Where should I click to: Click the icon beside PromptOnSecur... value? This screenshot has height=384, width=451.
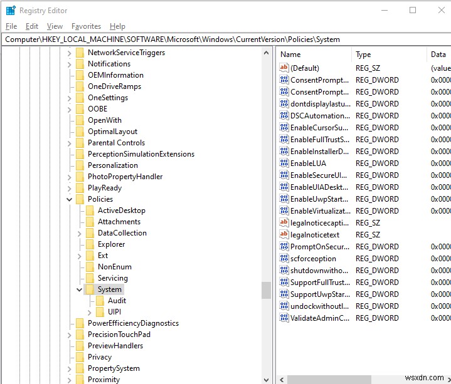coord(284,246)
